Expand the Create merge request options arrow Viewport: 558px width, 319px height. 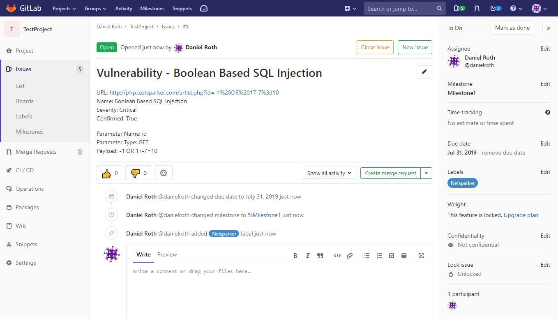[427, 173]
